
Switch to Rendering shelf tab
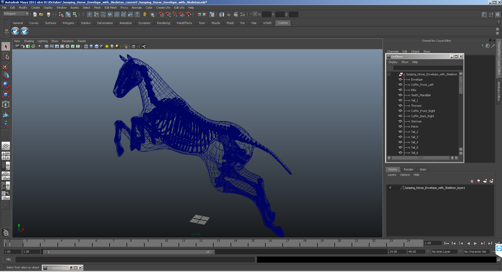pyautogui.click(x=163, y=23)
